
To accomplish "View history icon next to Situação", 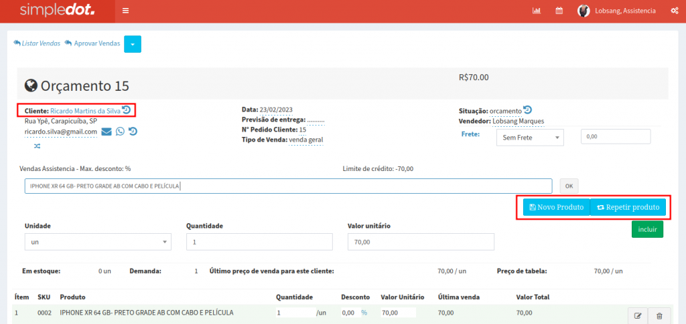I will [x=527, y=110].
